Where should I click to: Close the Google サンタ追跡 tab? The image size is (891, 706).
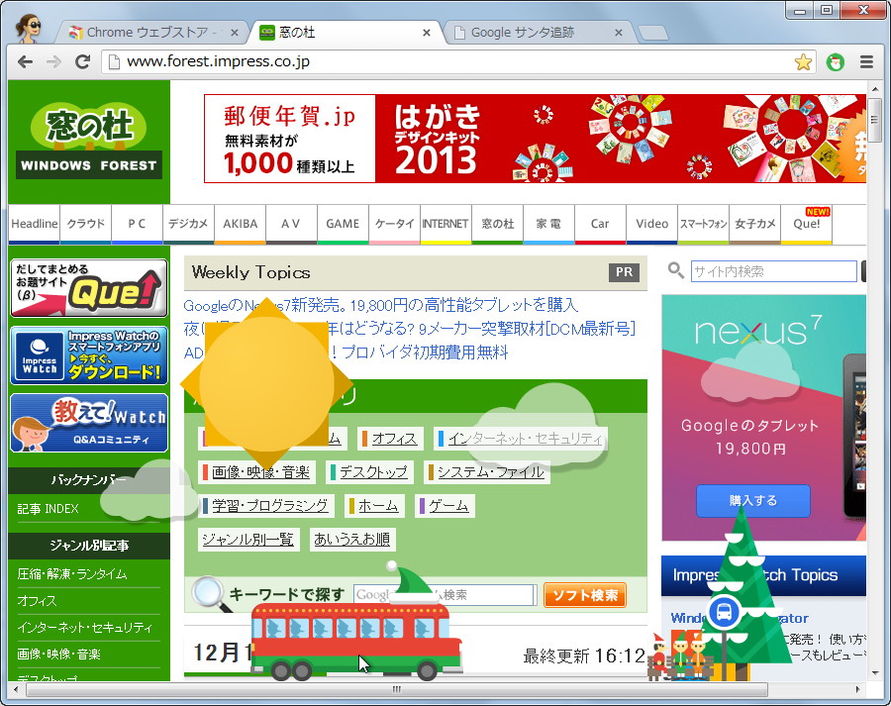pos(619,33)
